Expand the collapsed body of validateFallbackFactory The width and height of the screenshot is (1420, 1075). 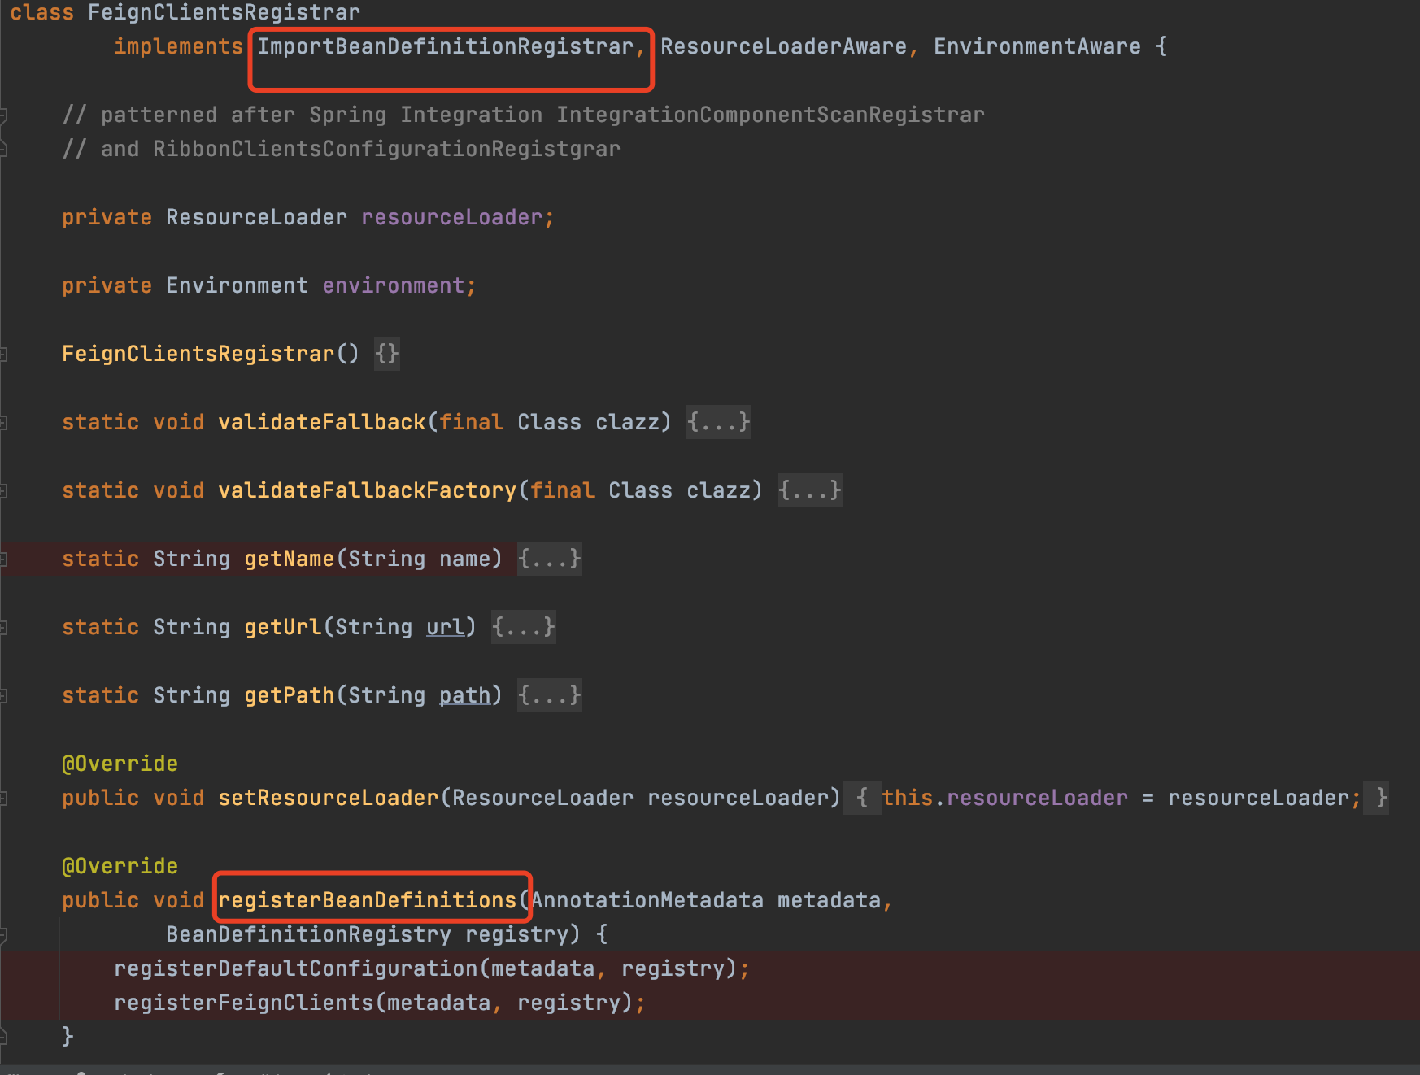click(809, 490)
